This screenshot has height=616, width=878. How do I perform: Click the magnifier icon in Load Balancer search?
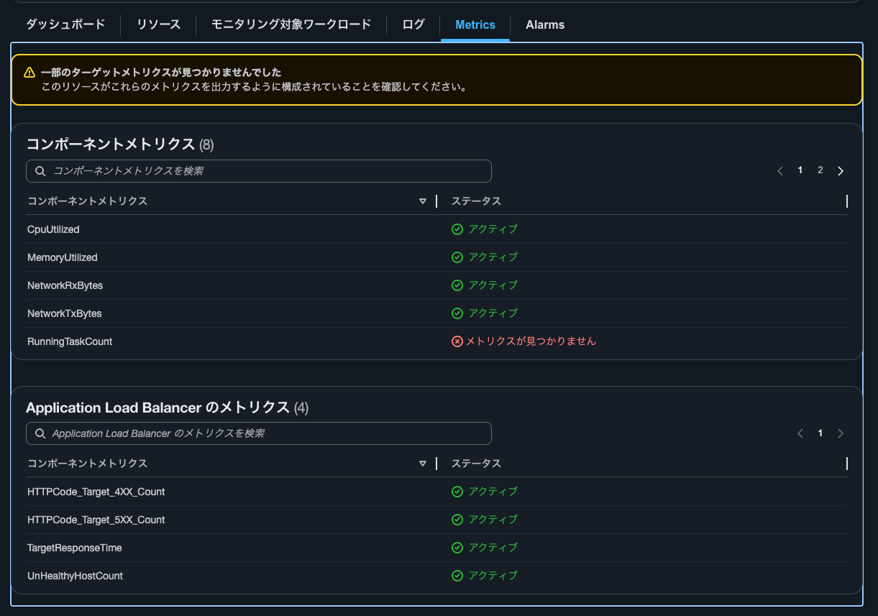click(x=40, y=433)
